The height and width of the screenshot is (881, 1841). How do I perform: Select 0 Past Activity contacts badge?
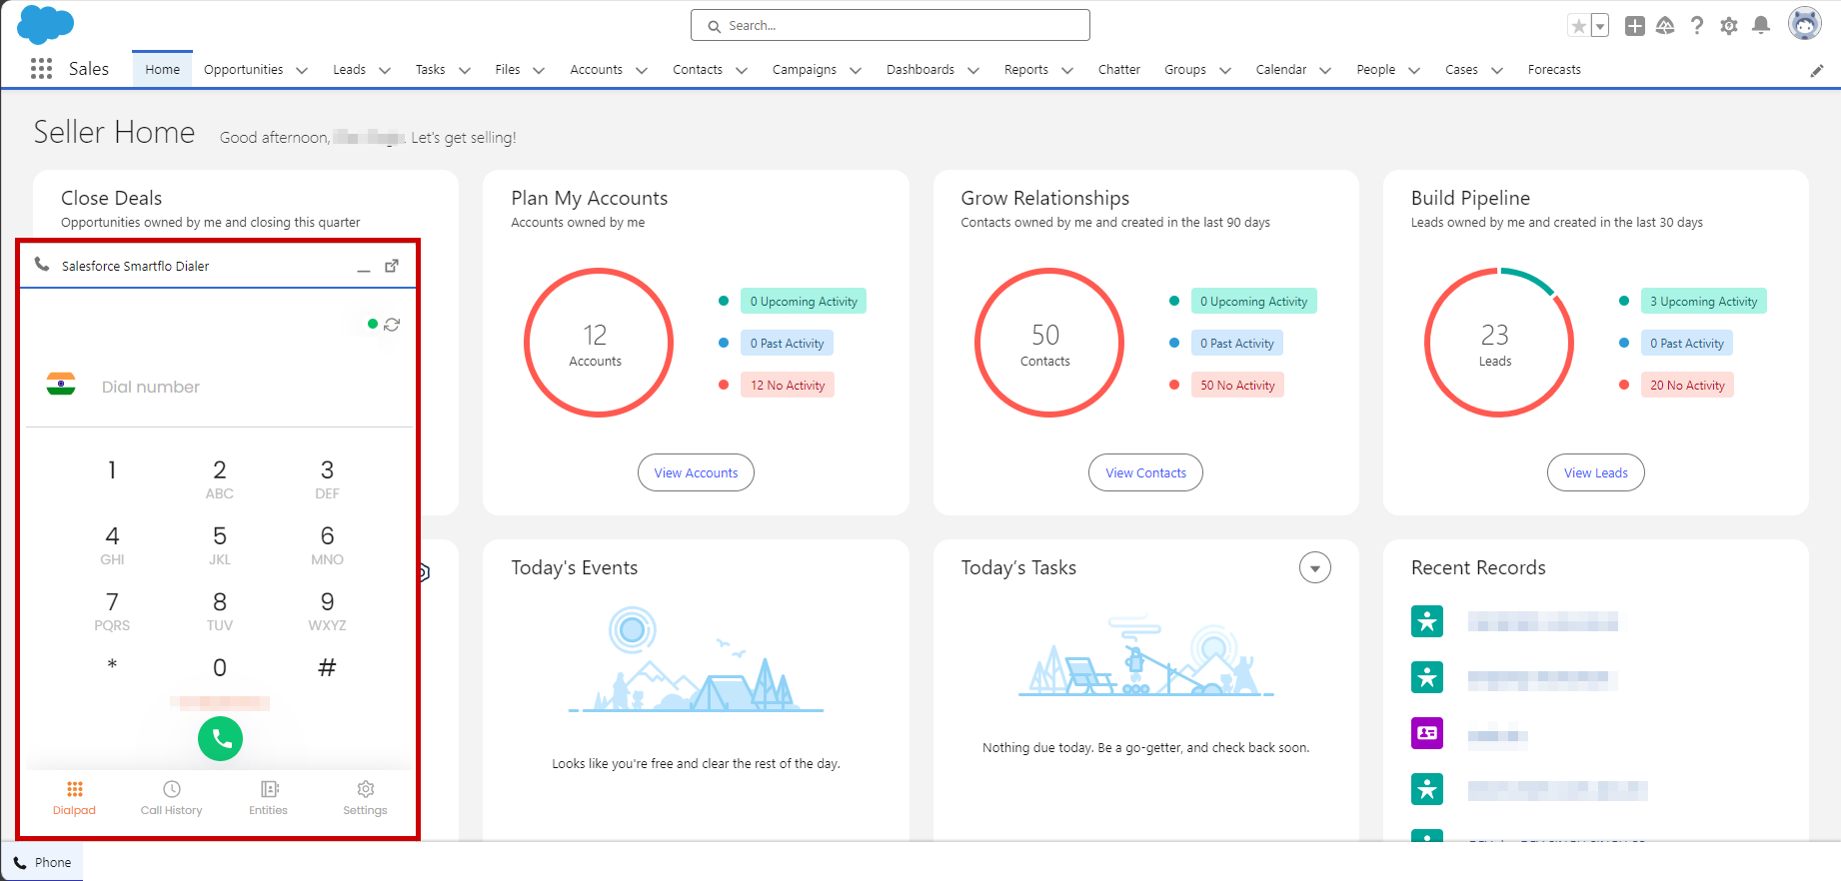click(1237, 343)
